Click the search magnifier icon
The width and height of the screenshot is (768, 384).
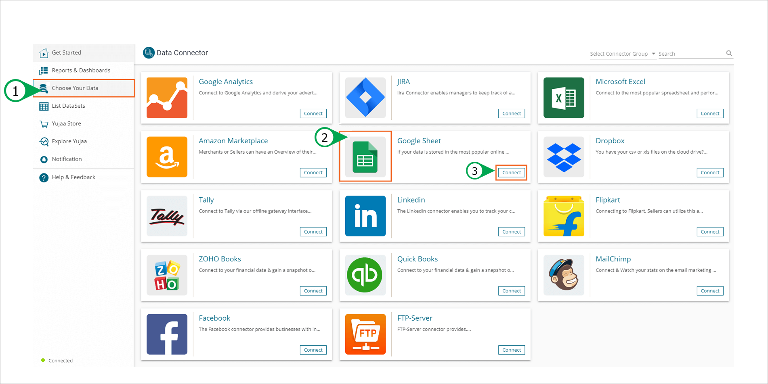click(729, 53)
